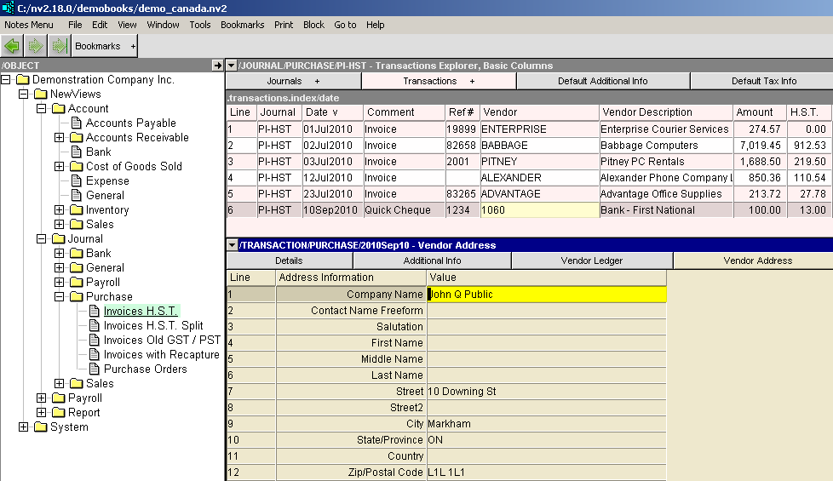833x481 pixels.
Task: Open the Vendor Address pane dropdown arrow
Action: point(231,245)
